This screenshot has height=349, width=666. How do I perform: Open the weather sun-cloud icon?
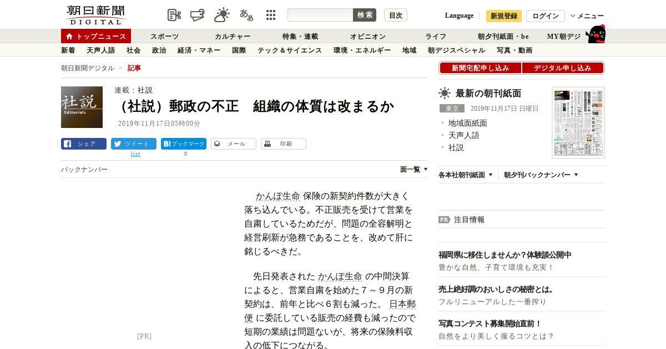222,15
